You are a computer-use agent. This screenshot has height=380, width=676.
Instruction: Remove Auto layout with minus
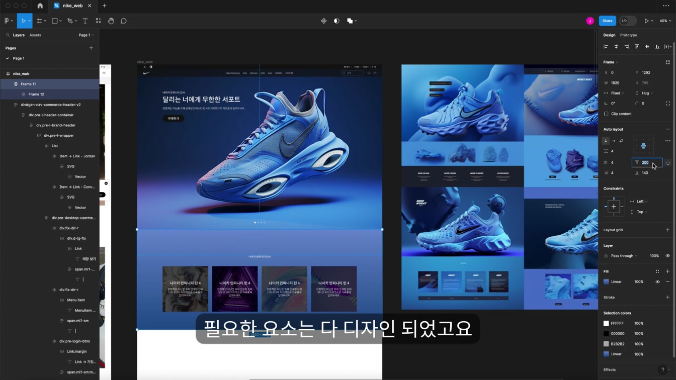[668, 129]
